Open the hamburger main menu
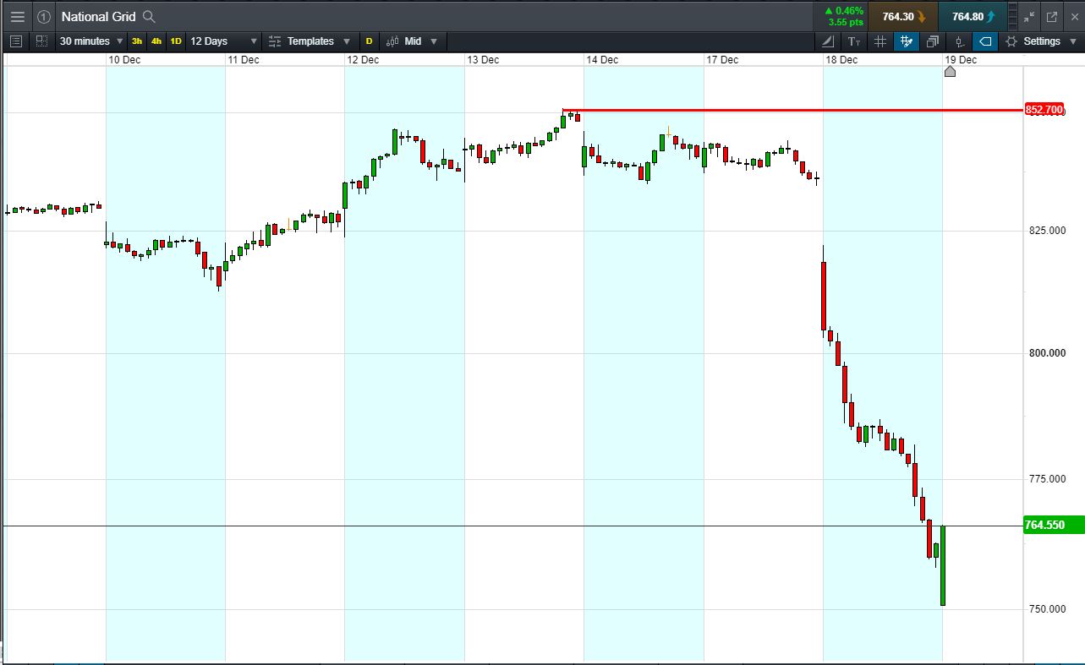This screenshot has width=1085, height=665. [x=17, y=17]
